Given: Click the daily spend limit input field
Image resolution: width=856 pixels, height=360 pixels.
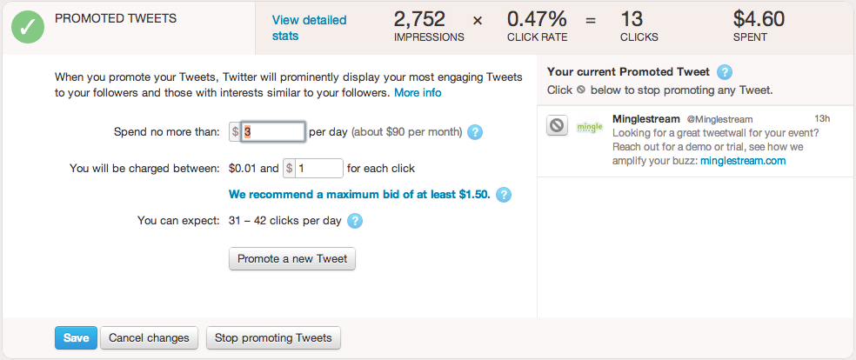Looking at the screenshot, I should (x=272, y=132).
